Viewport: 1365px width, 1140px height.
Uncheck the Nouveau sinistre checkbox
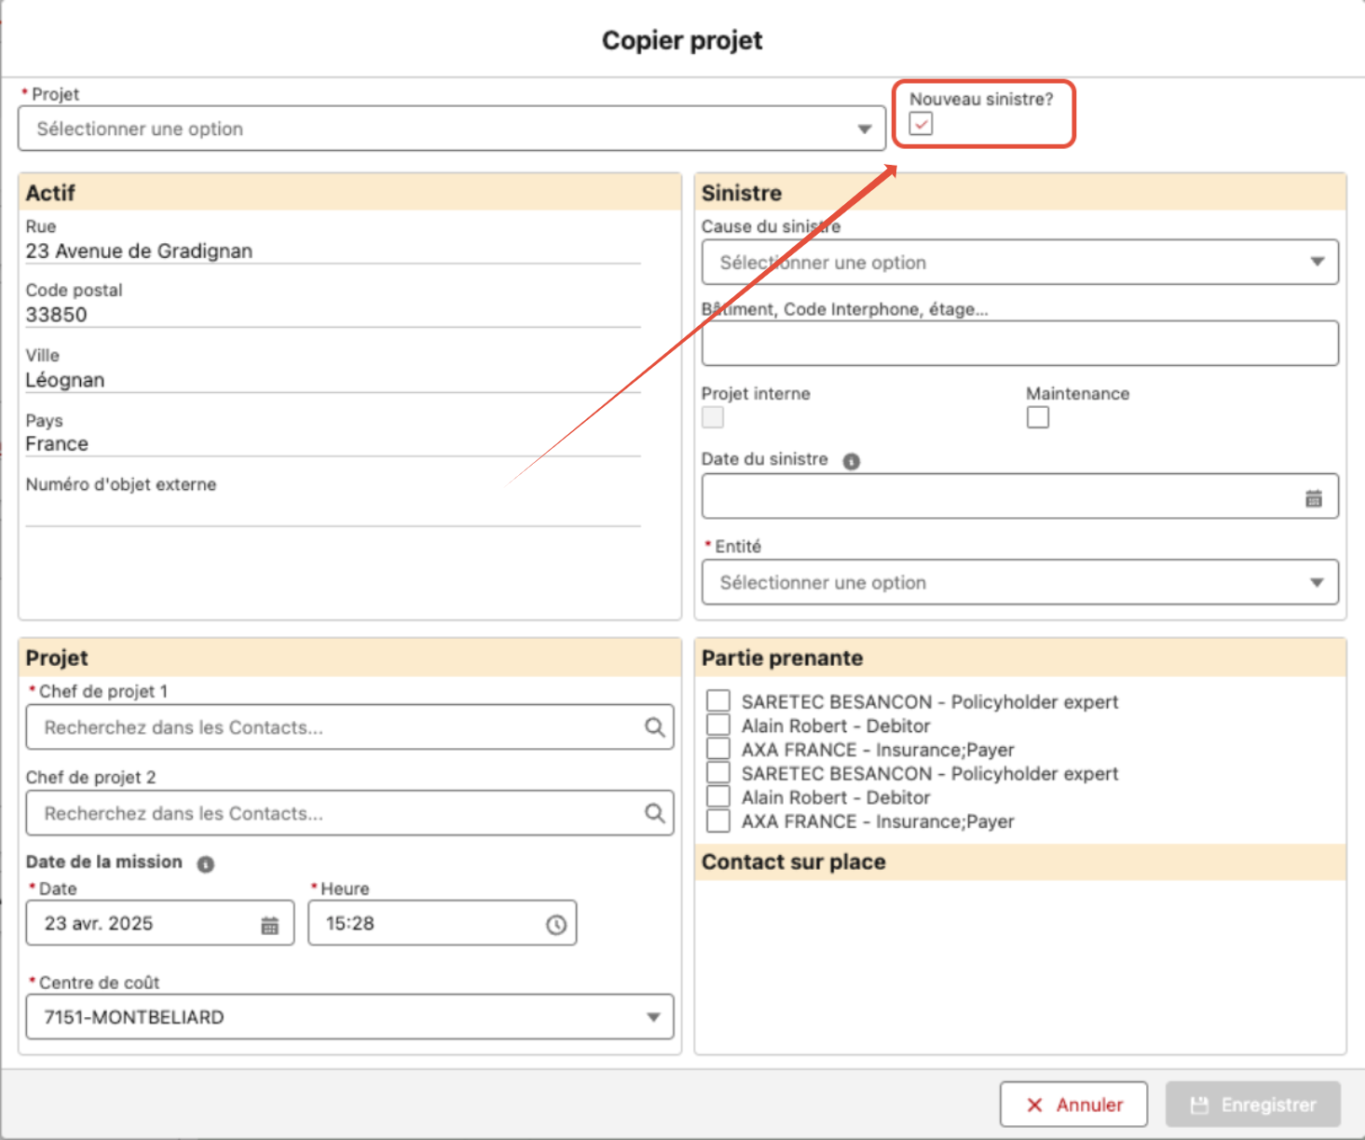click(921, 124)
